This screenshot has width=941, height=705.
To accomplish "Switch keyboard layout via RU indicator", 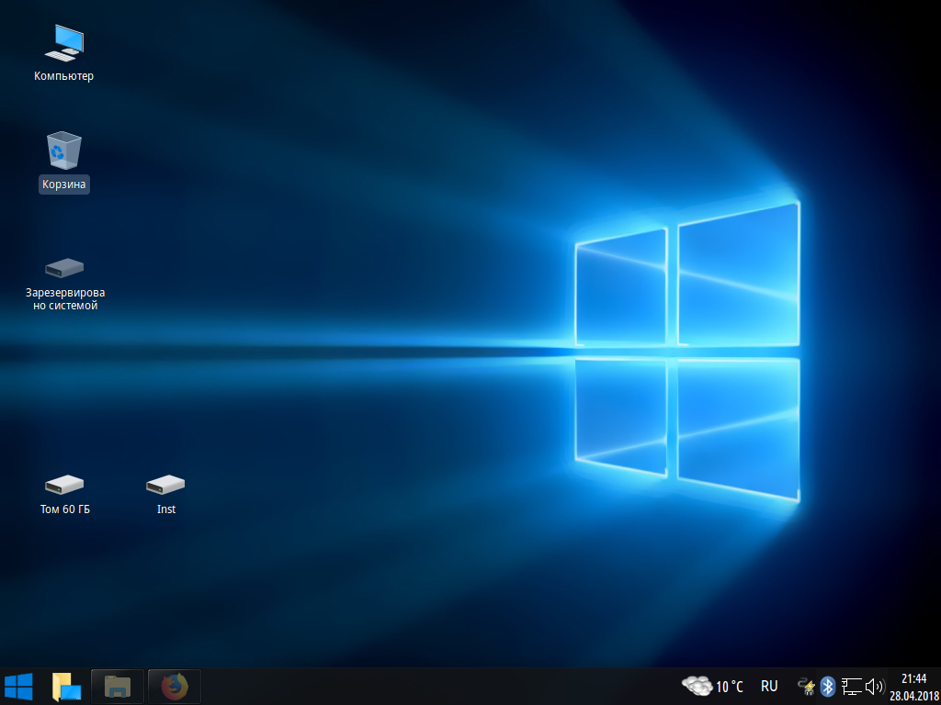I will 769,687.
